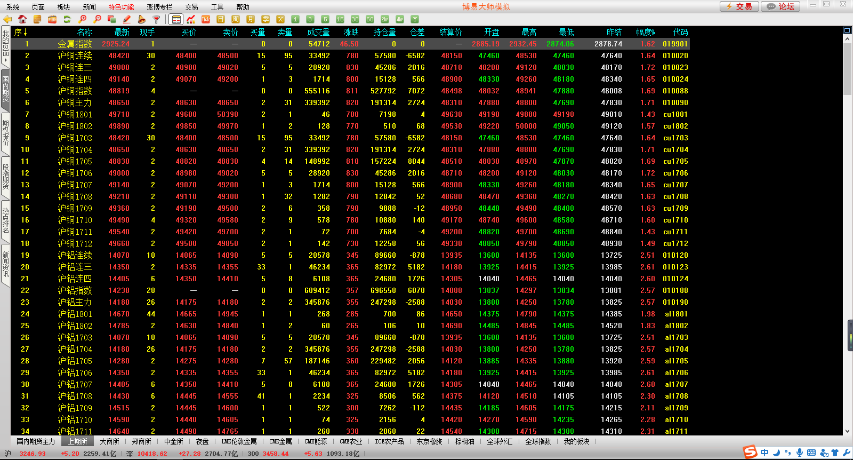Open the price trend chart icon
Screen dimensions: 853x460
pos(191,19)
